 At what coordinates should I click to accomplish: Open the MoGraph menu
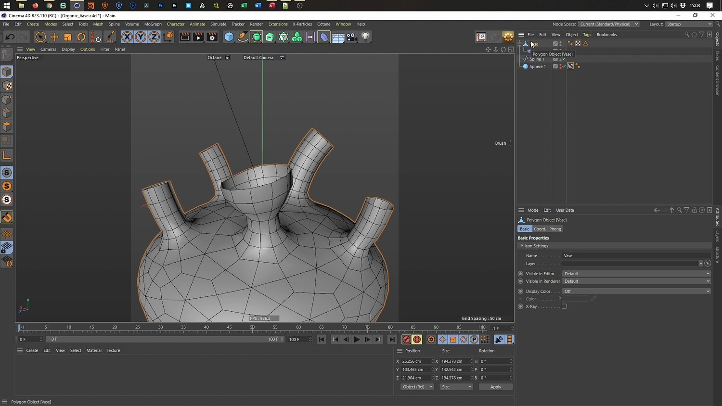(x=153, y=24)
